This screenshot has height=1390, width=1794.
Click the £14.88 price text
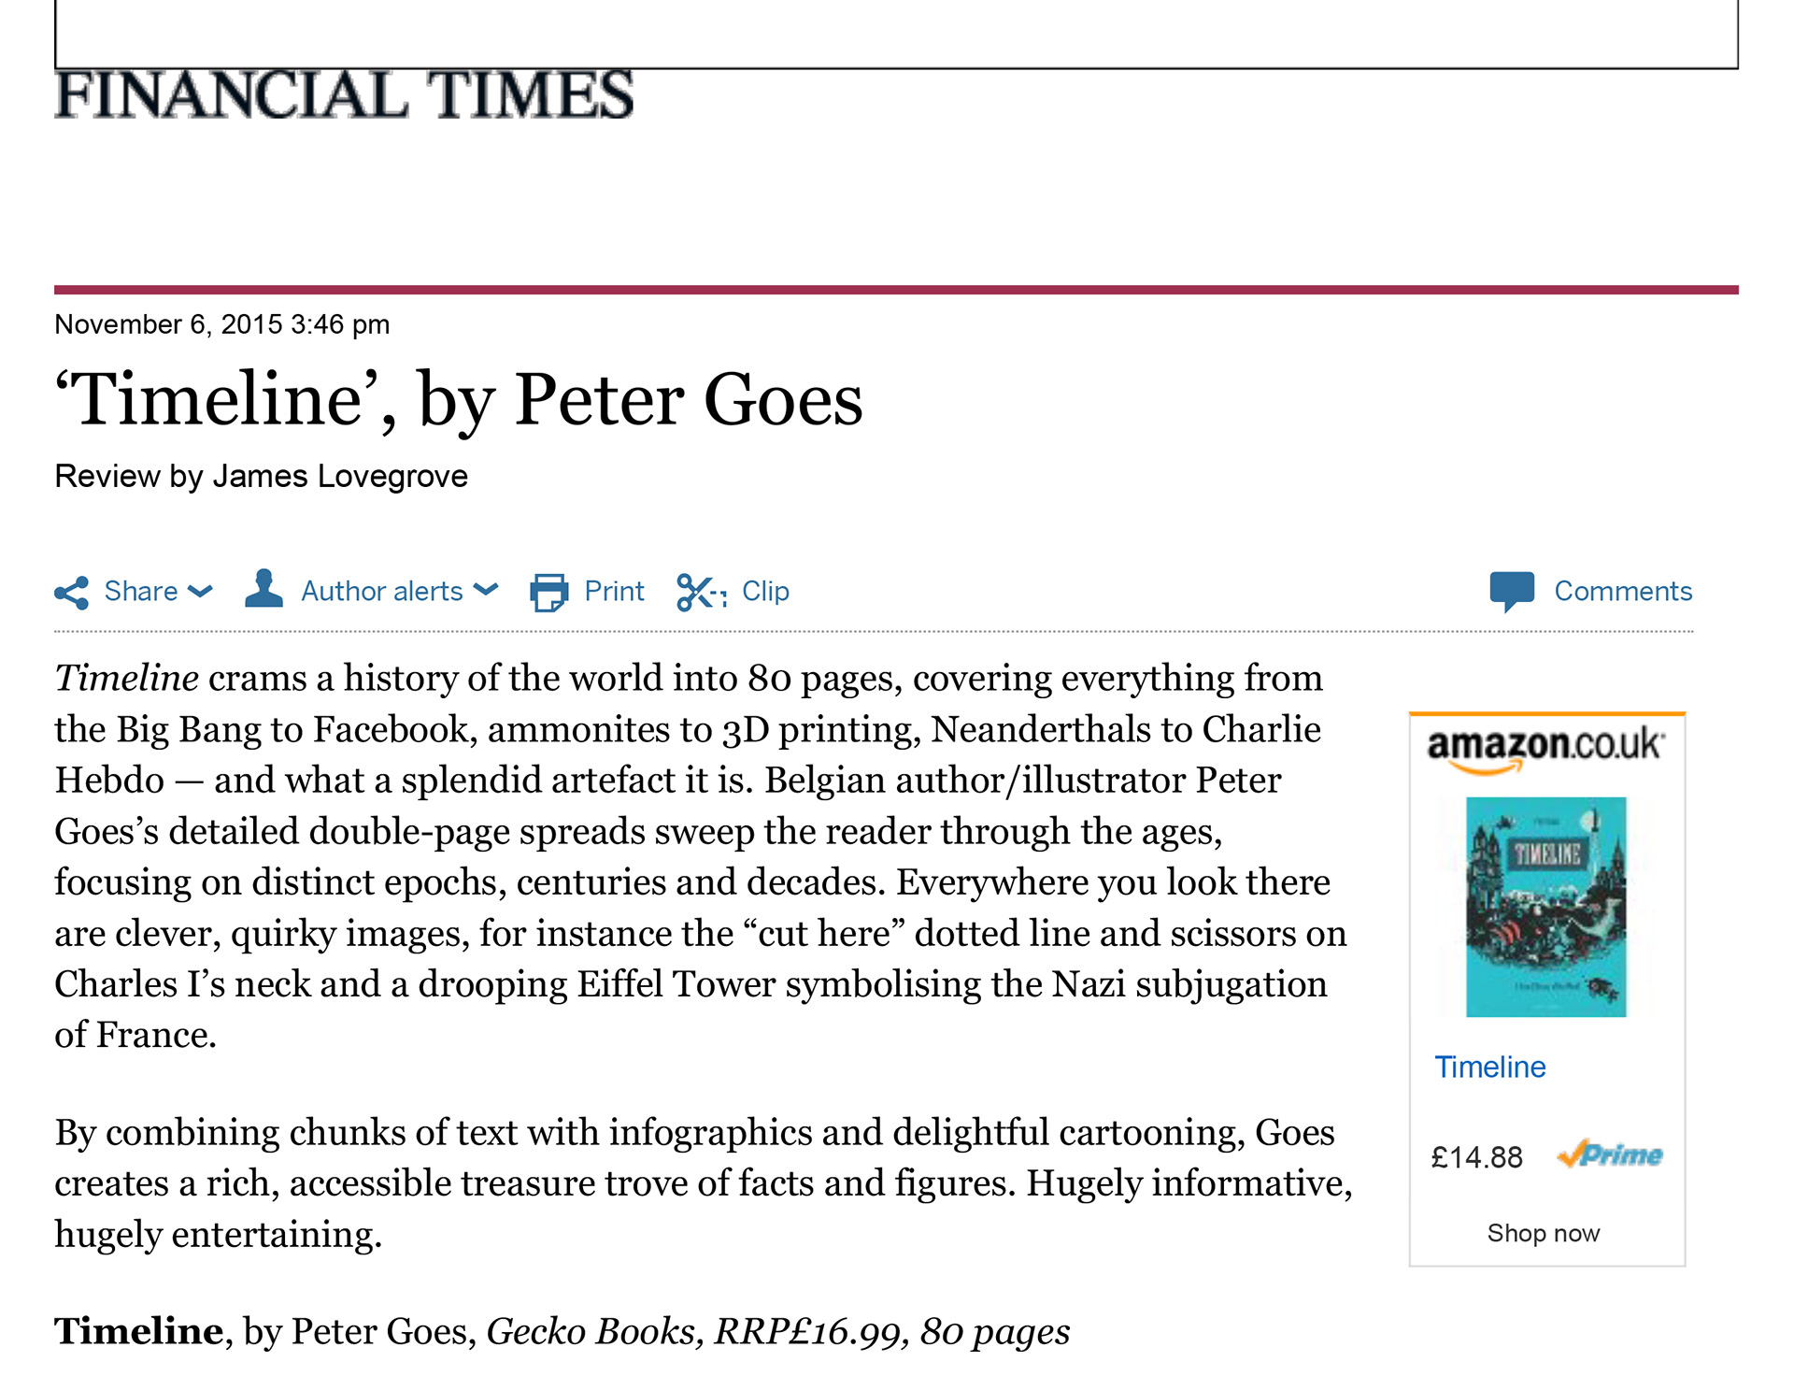(1476, 1157)
